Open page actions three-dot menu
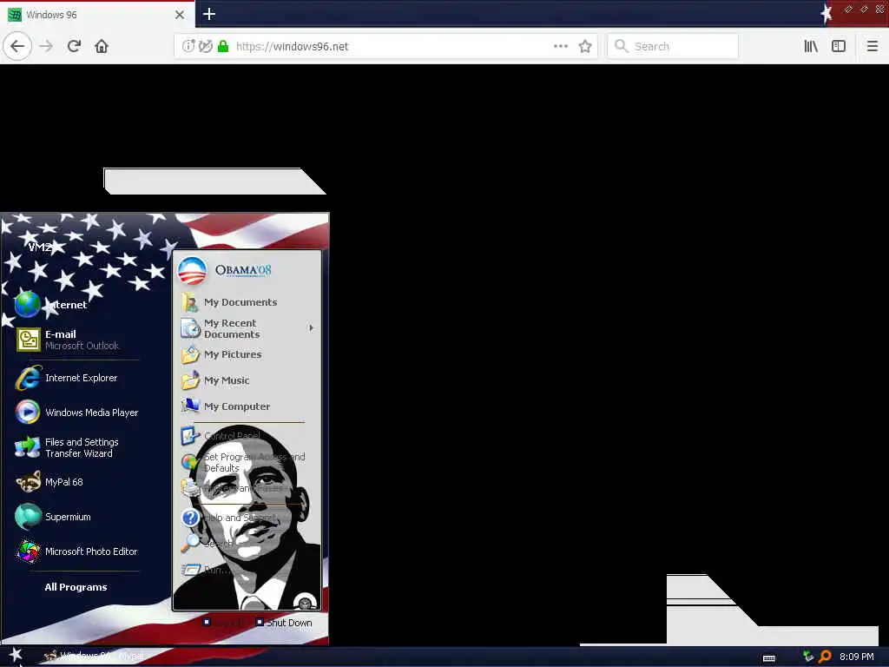The height and width of the screenshot is (667, 889). pos(561,47)
